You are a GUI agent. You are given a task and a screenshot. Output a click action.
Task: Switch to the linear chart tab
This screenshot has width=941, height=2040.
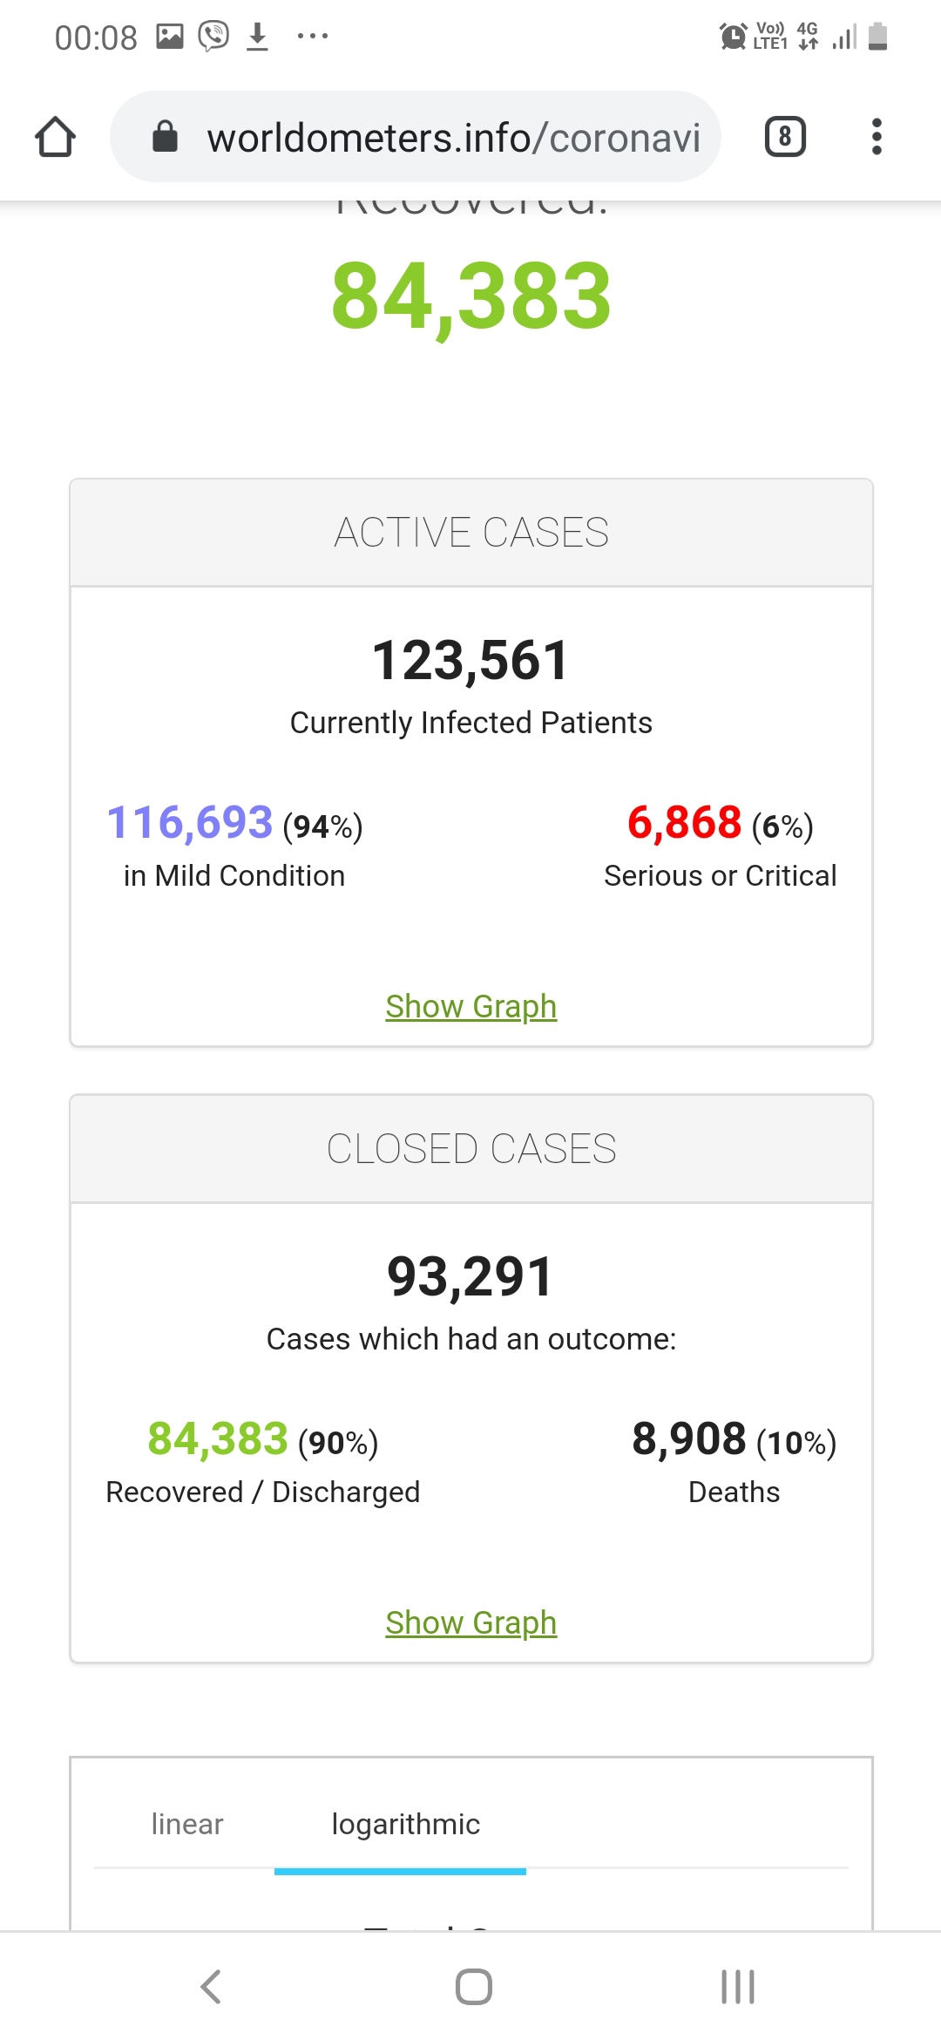(x=187, y=1824)
